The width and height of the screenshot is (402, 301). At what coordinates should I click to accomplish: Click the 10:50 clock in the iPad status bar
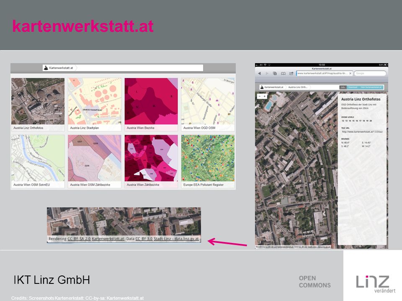point(322,65)
